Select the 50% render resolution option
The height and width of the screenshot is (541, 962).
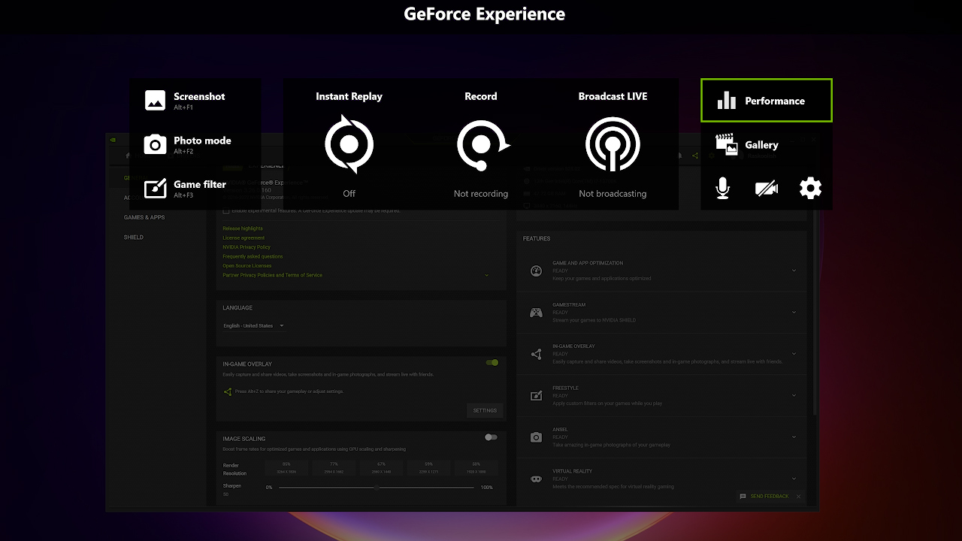tap(476, 468)
